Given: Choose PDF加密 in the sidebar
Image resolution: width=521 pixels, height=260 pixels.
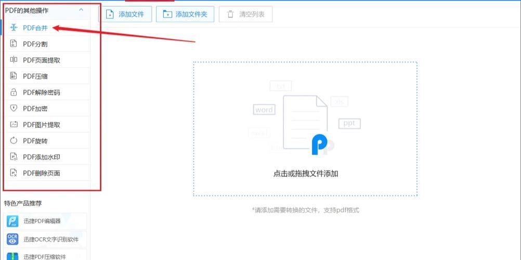Looking at the screenshot, I should 46,108.
